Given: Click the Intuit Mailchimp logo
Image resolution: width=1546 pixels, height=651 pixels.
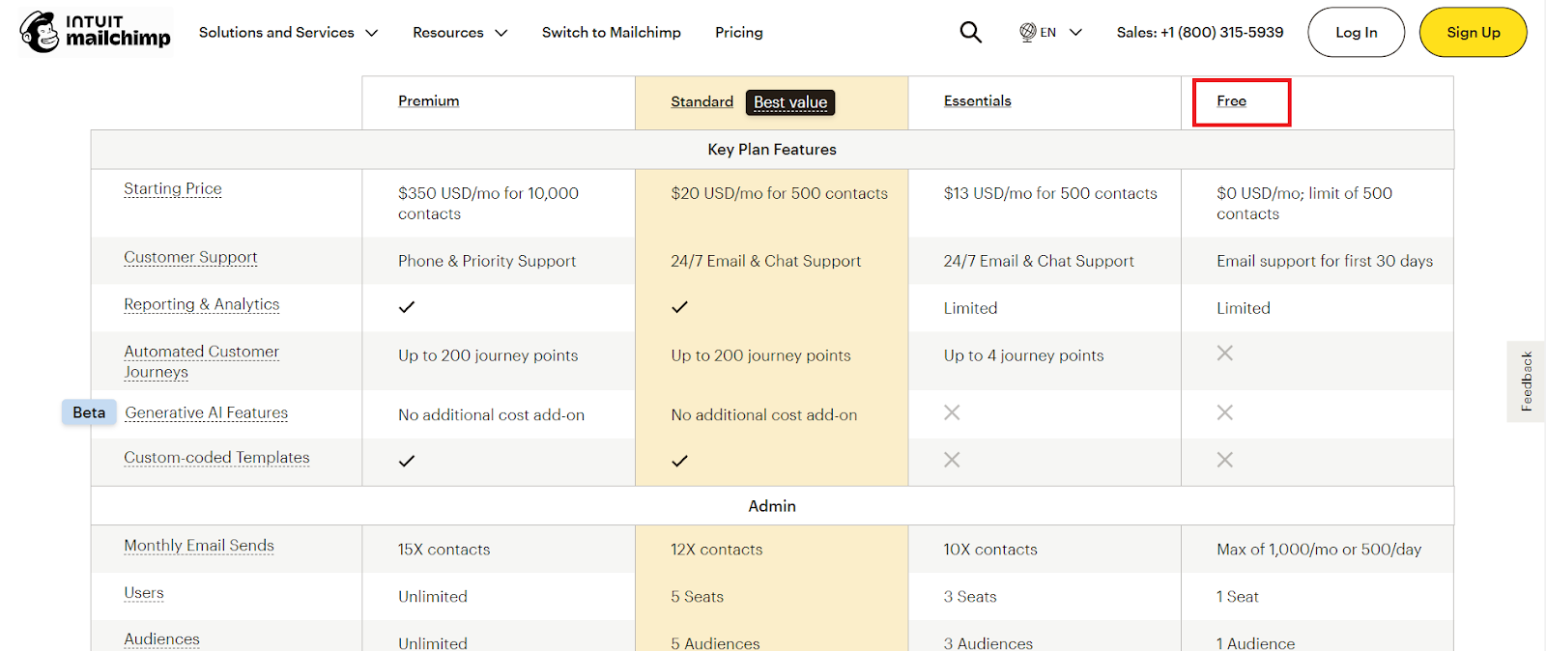Looking at the screenshot, I should 95,32.
